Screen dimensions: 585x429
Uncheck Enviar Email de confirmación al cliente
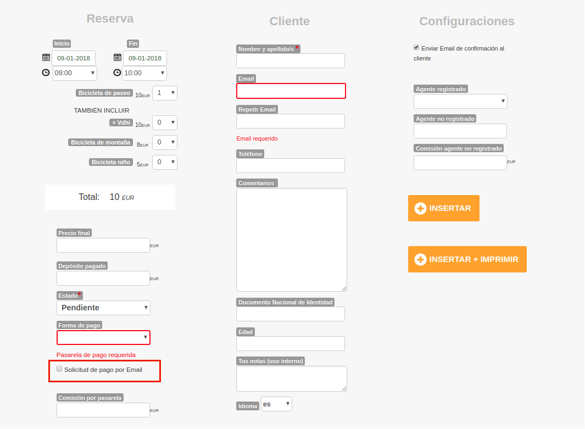coord(416,48)
